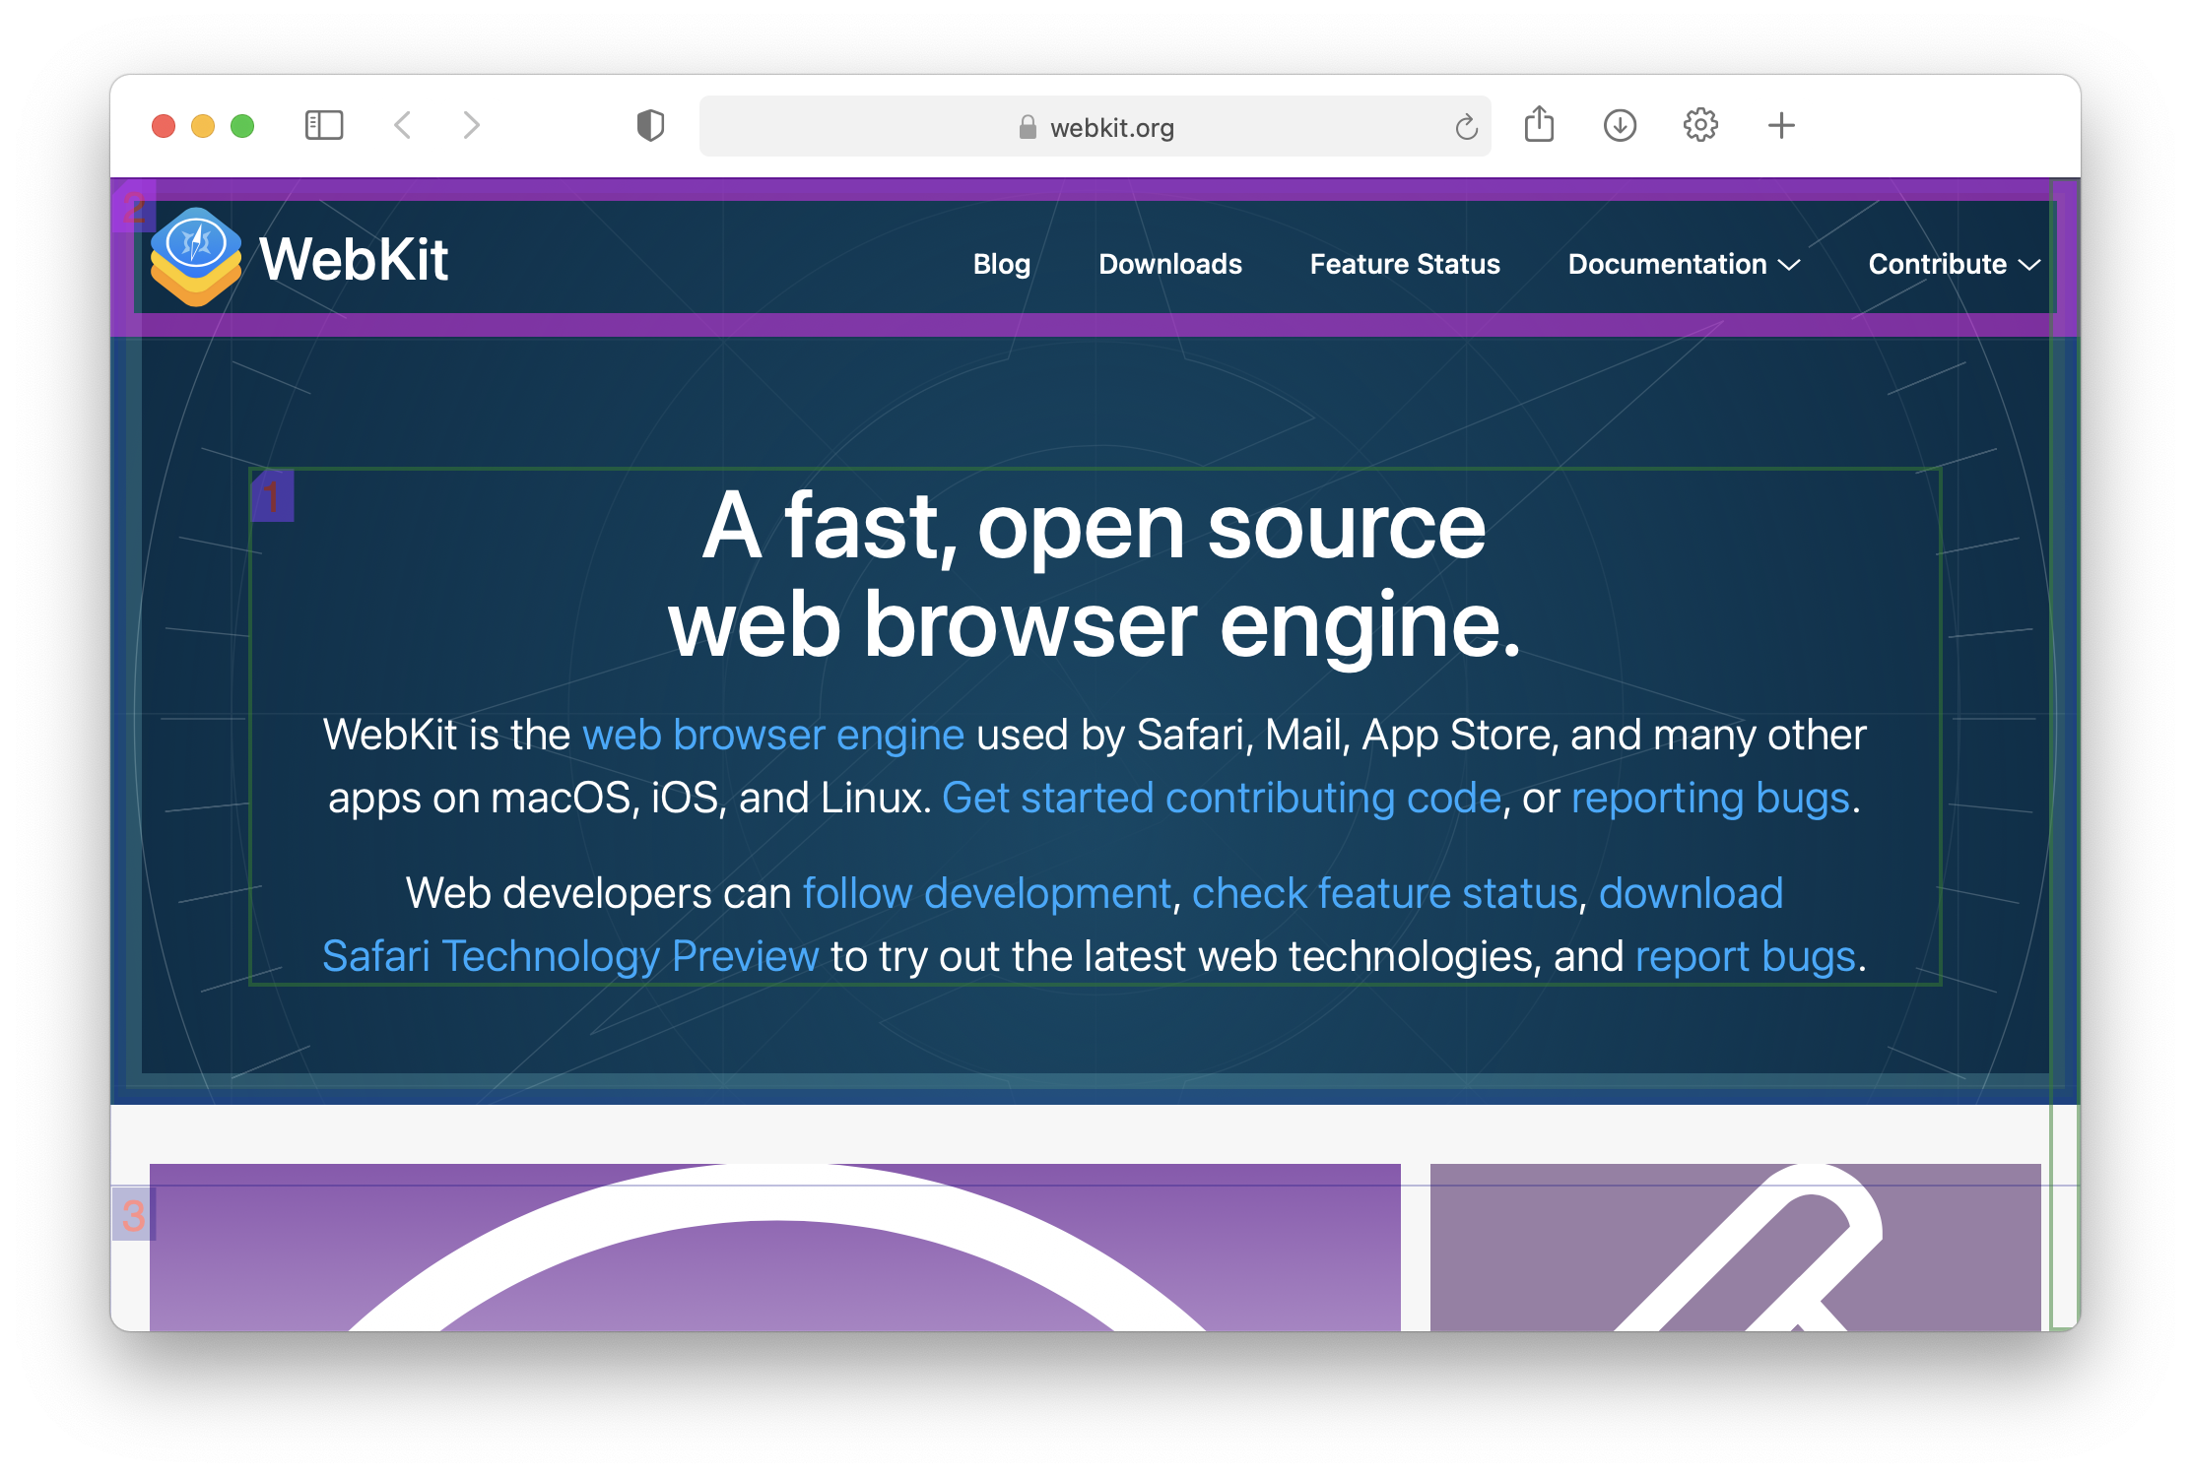
Task: Toggle the Safari sidebar button
Action: pyautogui.click(x=323, y=125)
